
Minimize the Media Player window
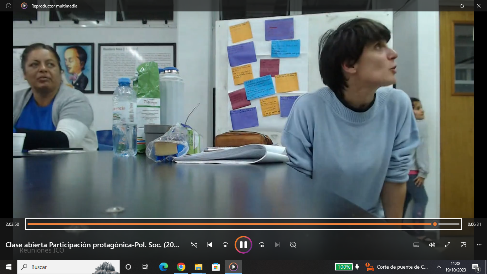coord(446,6)
